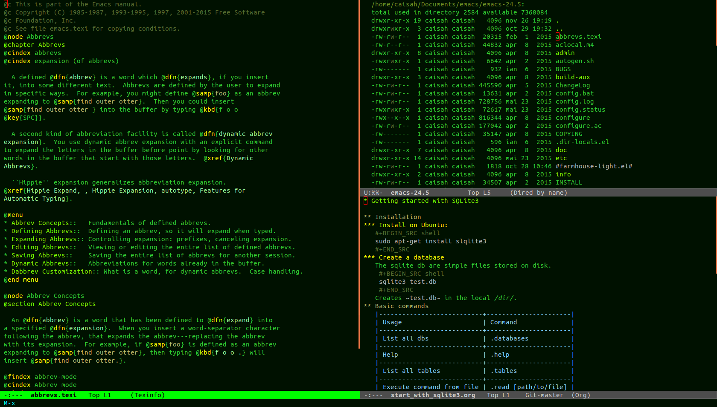
Task: Click the '(Dired by name)' mode indicator
Action: (x=539, y=193)
